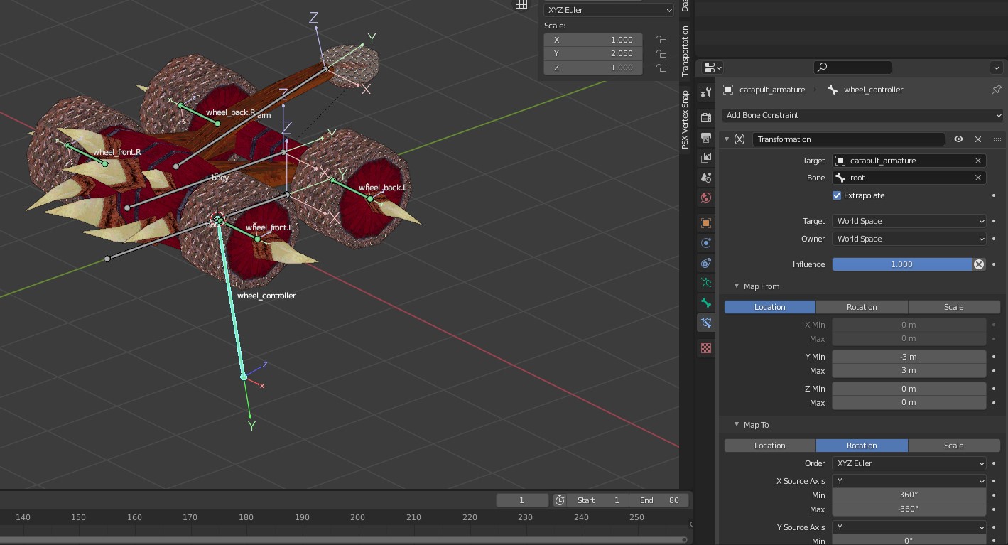Open the Bone properties tab
This screenshot has height=545, width=1008.
706,303
